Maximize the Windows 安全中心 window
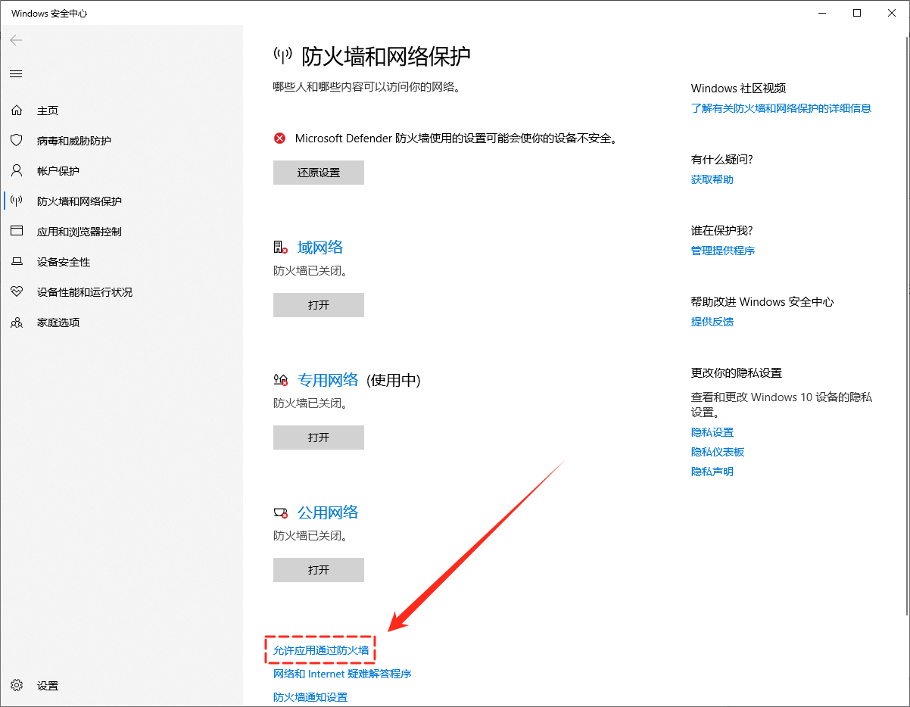The width and height of the screenshot is (910, 707). click(x=857, y=13)
